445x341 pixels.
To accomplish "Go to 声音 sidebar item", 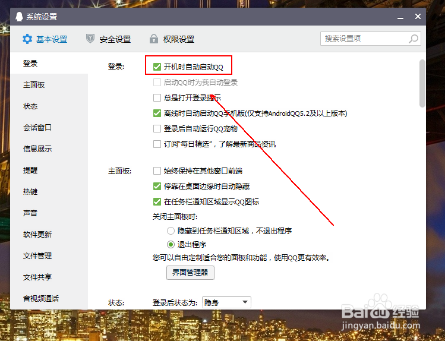I will (49, 213).
